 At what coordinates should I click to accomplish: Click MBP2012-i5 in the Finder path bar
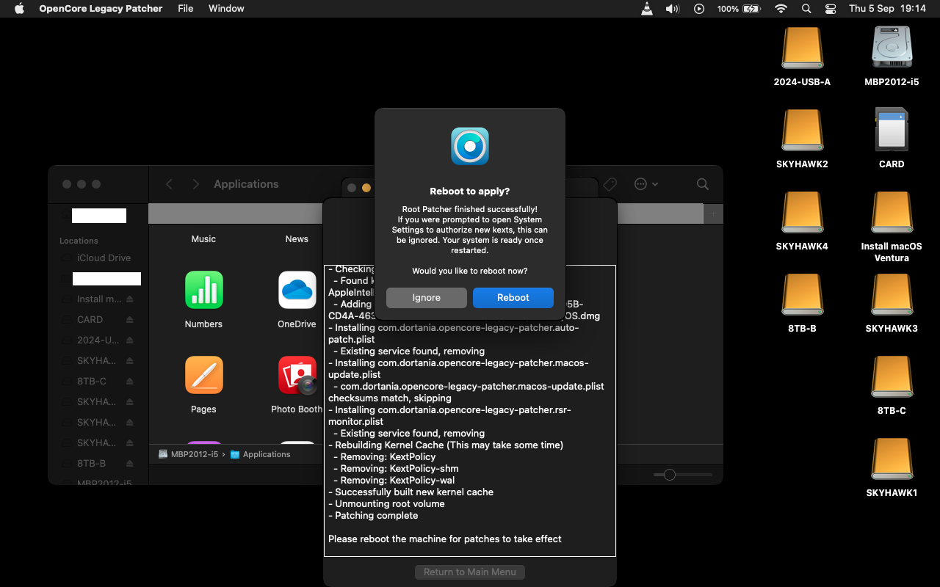[188, 454]
